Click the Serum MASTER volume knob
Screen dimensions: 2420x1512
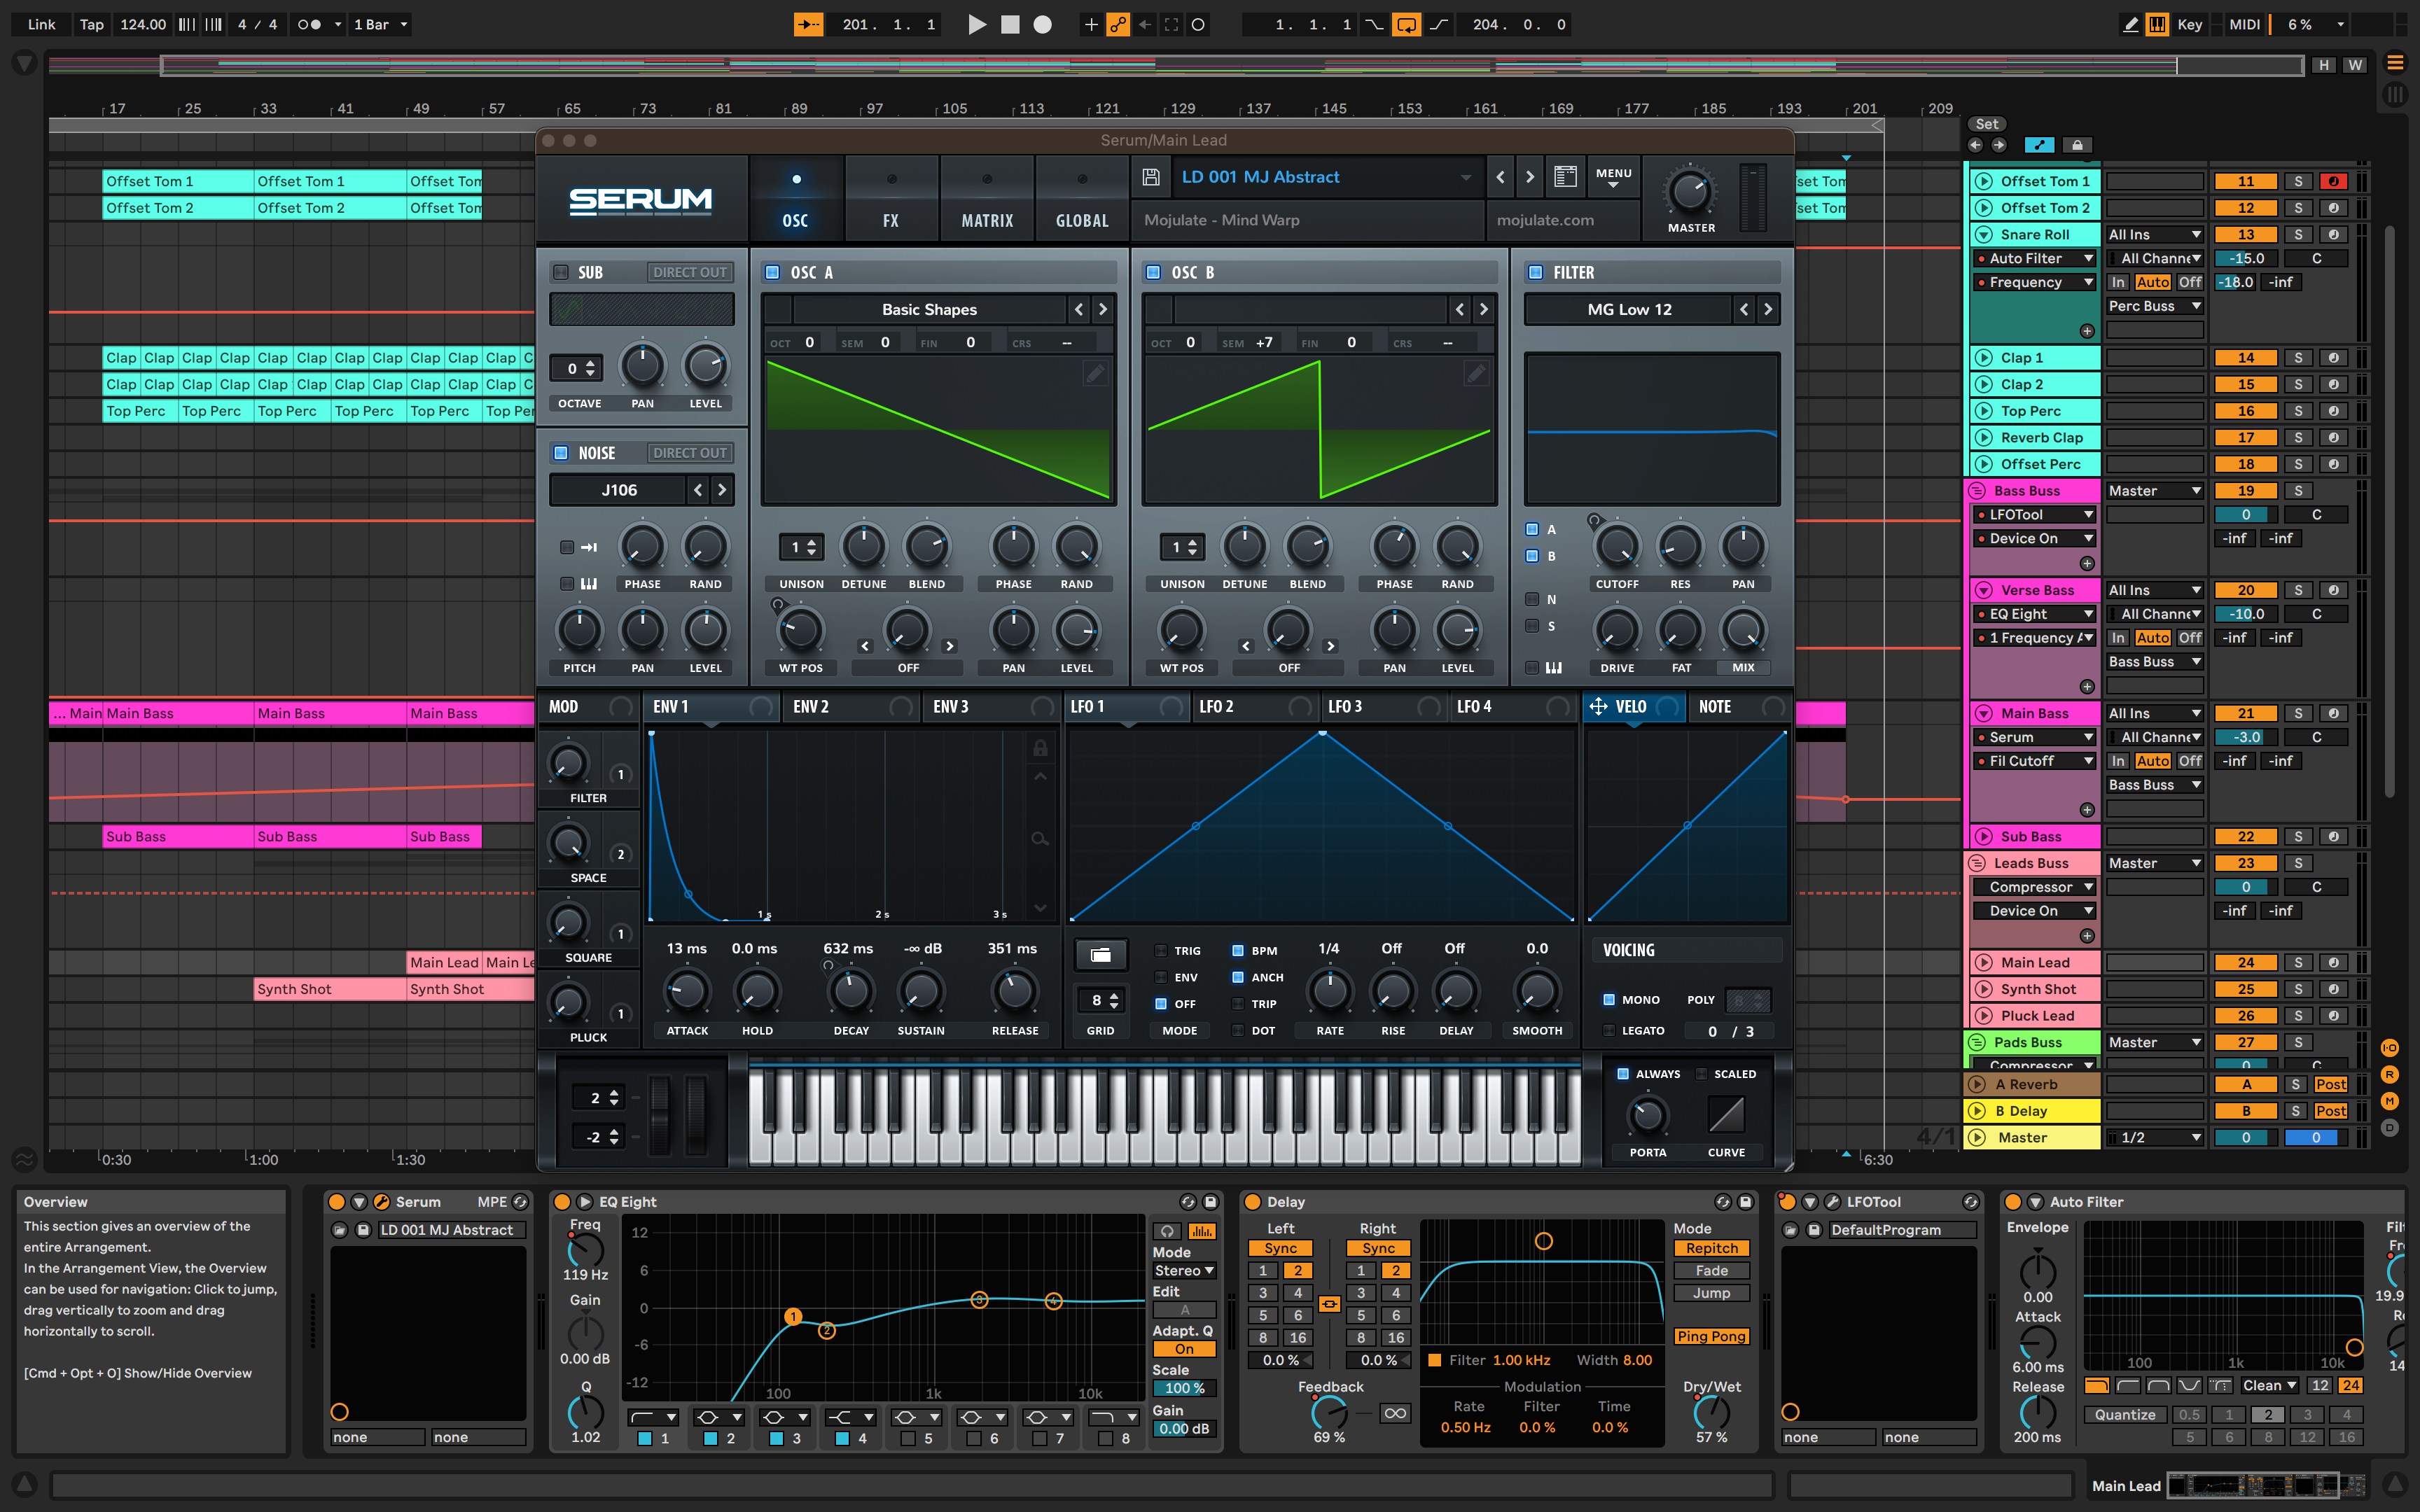[1690, 190]
